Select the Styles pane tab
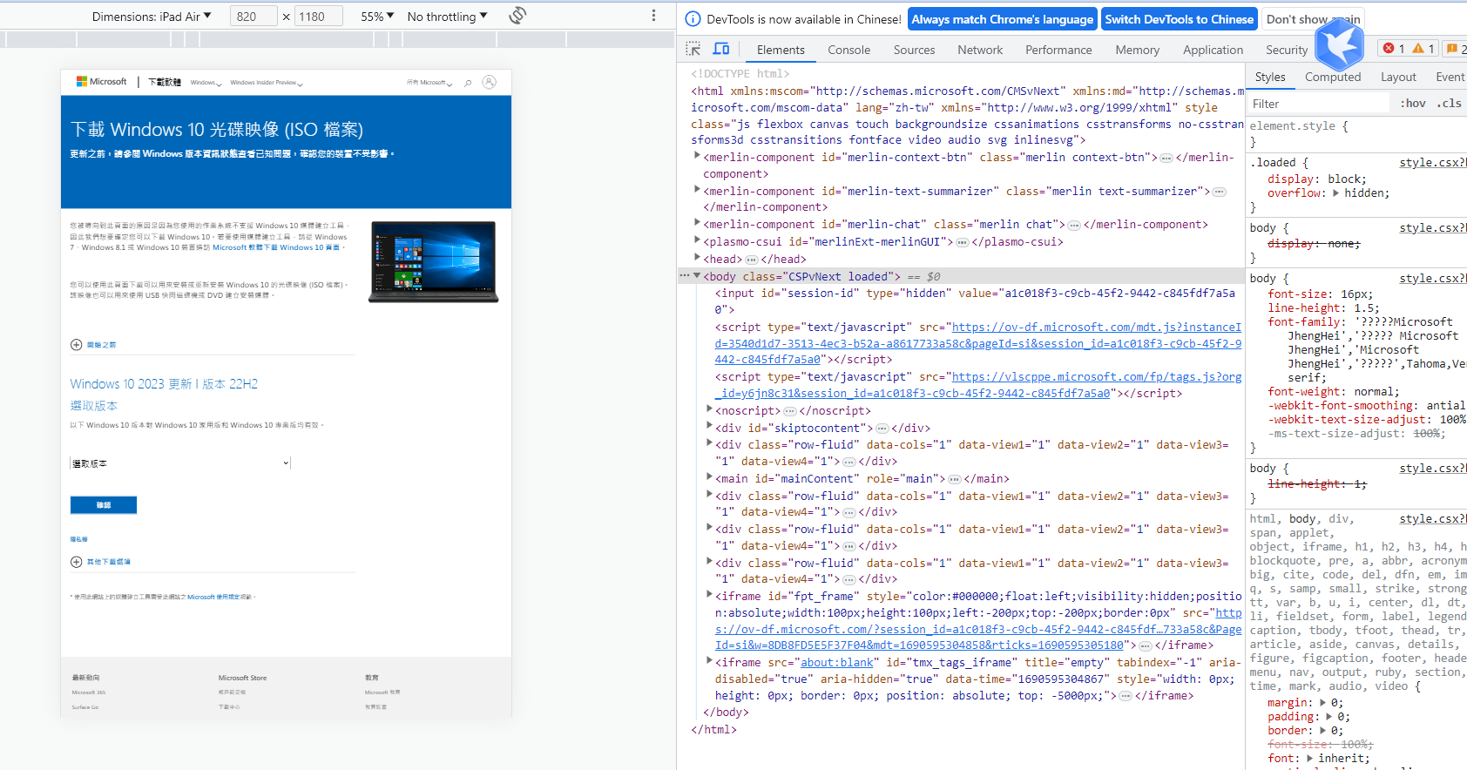The image size is (1467, 770). click(x=1270, y=77)
